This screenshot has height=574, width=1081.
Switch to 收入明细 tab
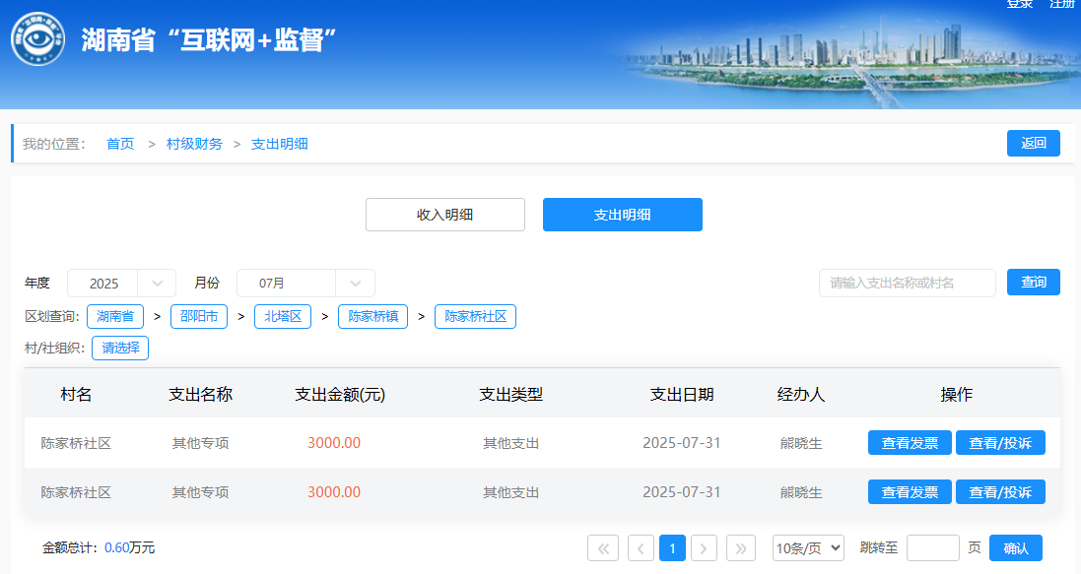pyautogui.click(x=444, y=215)
